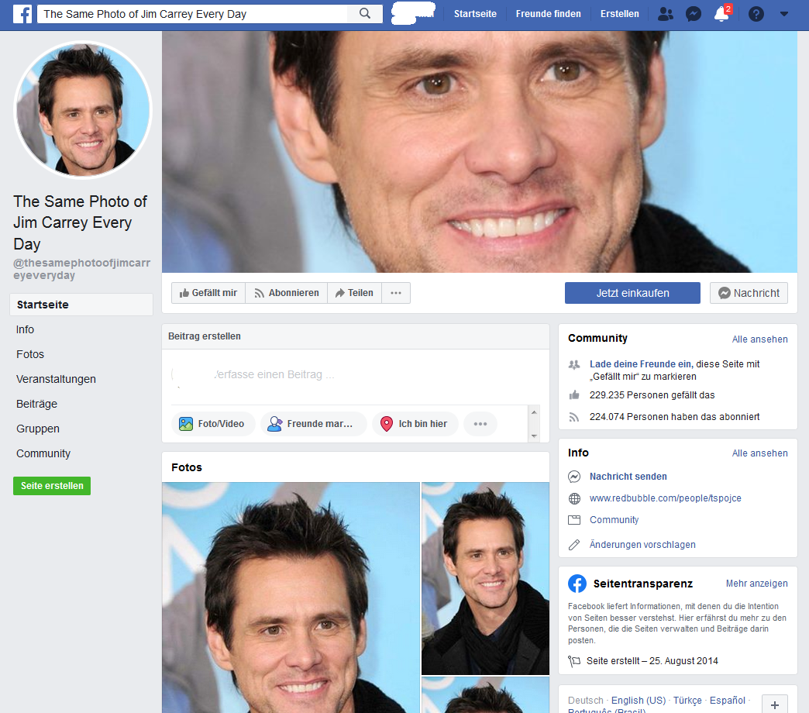Click the Freunde markieren option
The width and height of the screenshot is (809, 713).
(x=313, y=424)
